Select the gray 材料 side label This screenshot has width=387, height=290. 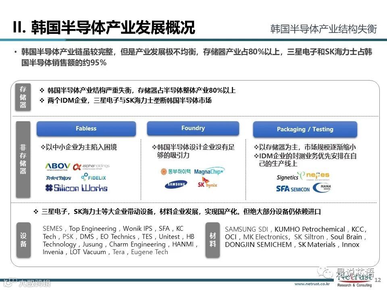(212, 240)
